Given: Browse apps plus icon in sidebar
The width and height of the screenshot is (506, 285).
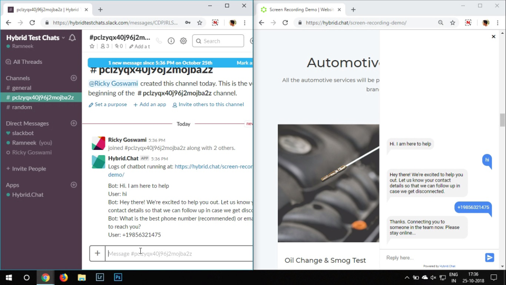Looking at the screenshot, I should (74, 185).
